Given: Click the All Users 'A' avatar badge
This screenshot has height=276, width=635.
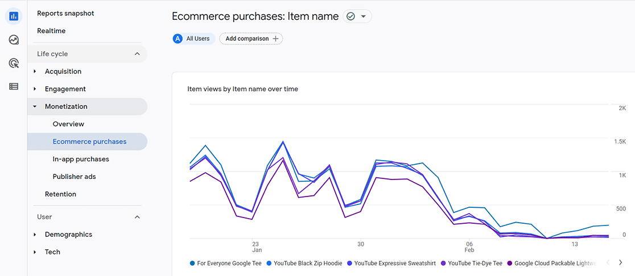Looking at the screenshot, I should coord(177,39).
